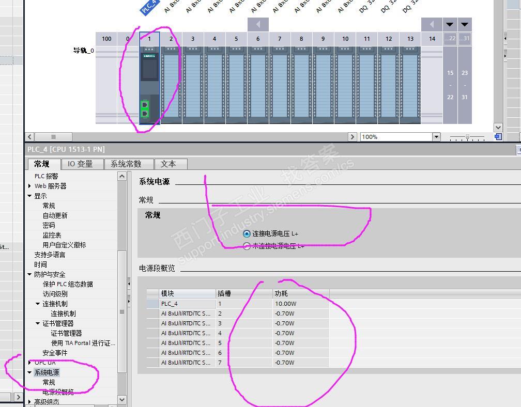Select 访问级别 tree item
Screen dimensions: 521x407
pos(55,294)
